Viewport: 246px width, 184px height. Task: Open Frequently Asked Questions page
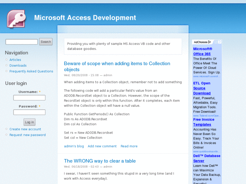point(31,71)
